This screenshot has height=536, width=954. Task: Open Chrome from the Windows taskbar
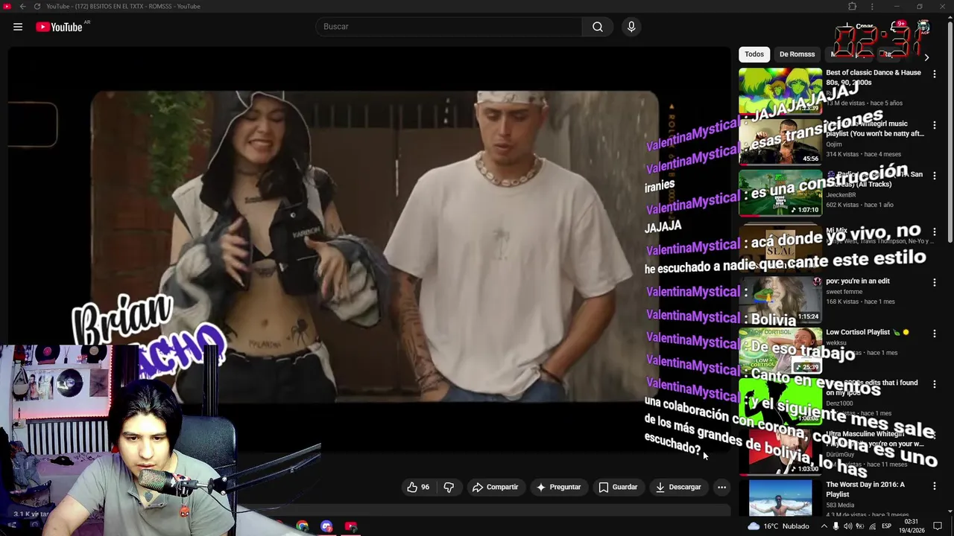click(x=302, y=526)
